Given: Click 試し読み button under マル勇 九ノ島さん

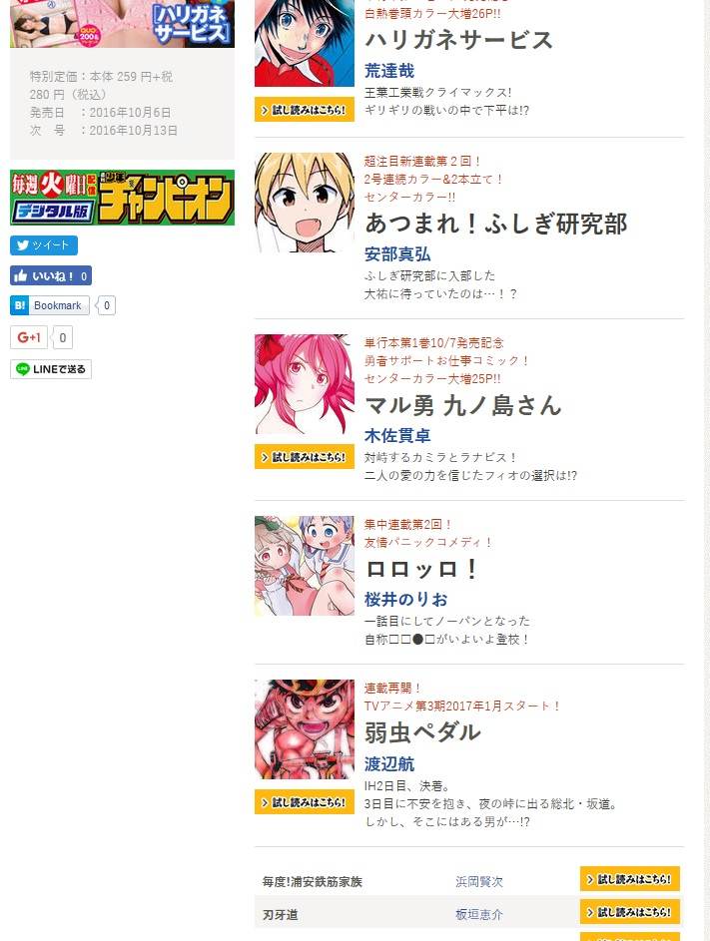Looking at the screenshot, I should (x=305, y=457).
